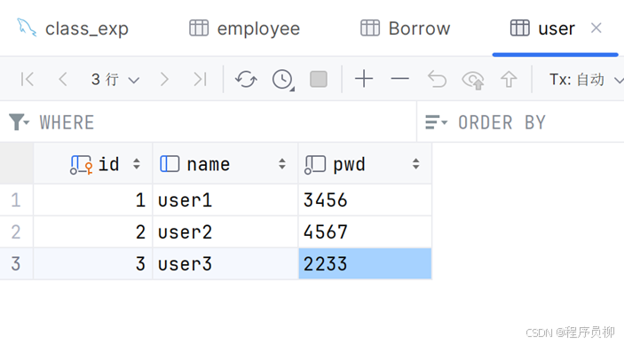Switch to the employee table tab
Screen dimensions: 624x344
coord(244,28)
